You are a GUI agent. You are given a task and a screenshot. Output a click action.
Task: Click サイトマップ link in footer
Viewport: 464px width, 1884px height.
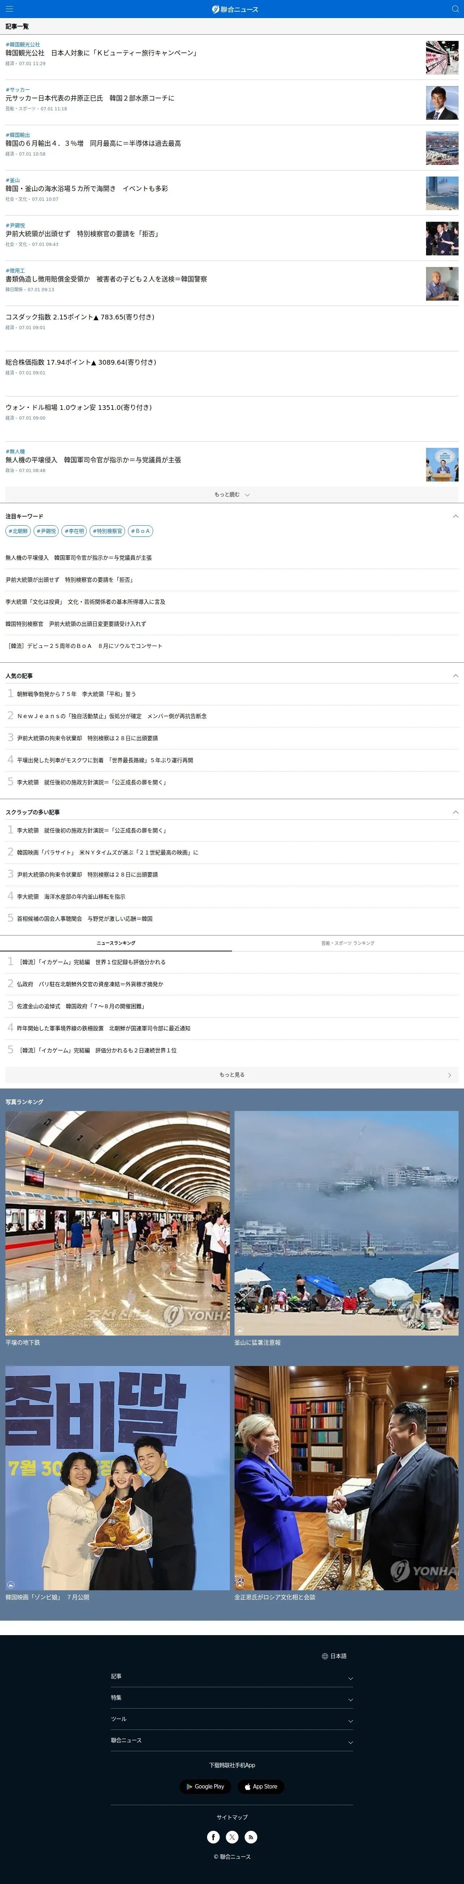(x=232, y=1817)
